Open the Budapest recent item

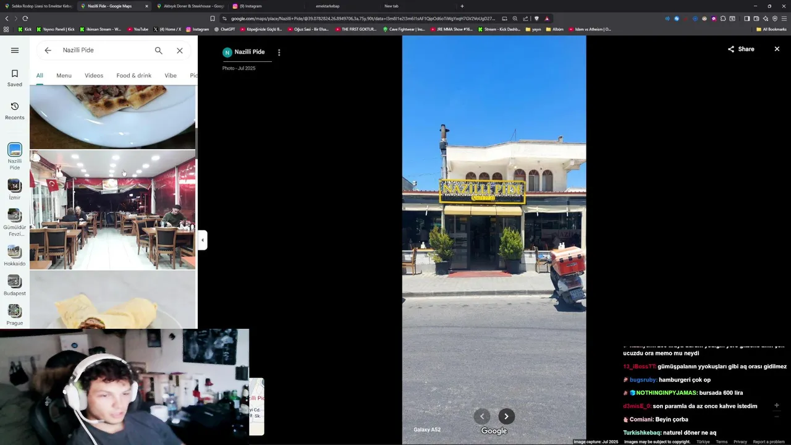(15, 286)
